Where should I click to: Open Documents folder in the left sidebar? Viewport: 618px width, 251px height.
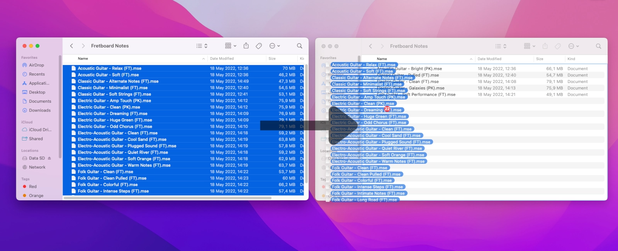[40, 101]
